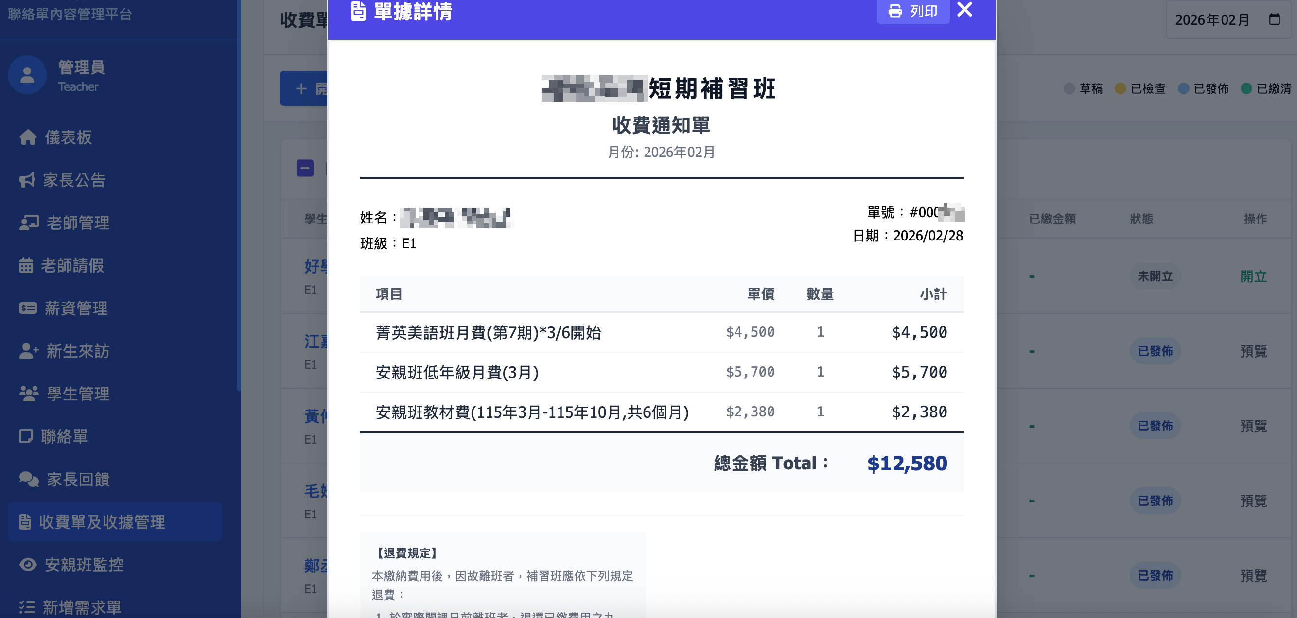Click the document icon beside 單據詳情
The image size is (1297, 618).
pos(358,11)
